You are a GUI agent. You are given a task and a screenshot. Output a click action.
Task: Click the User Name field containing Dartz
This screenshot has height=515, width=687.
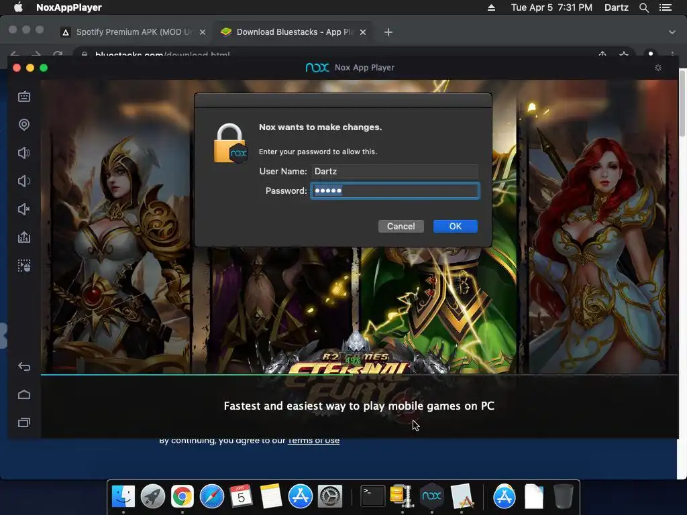394,171
